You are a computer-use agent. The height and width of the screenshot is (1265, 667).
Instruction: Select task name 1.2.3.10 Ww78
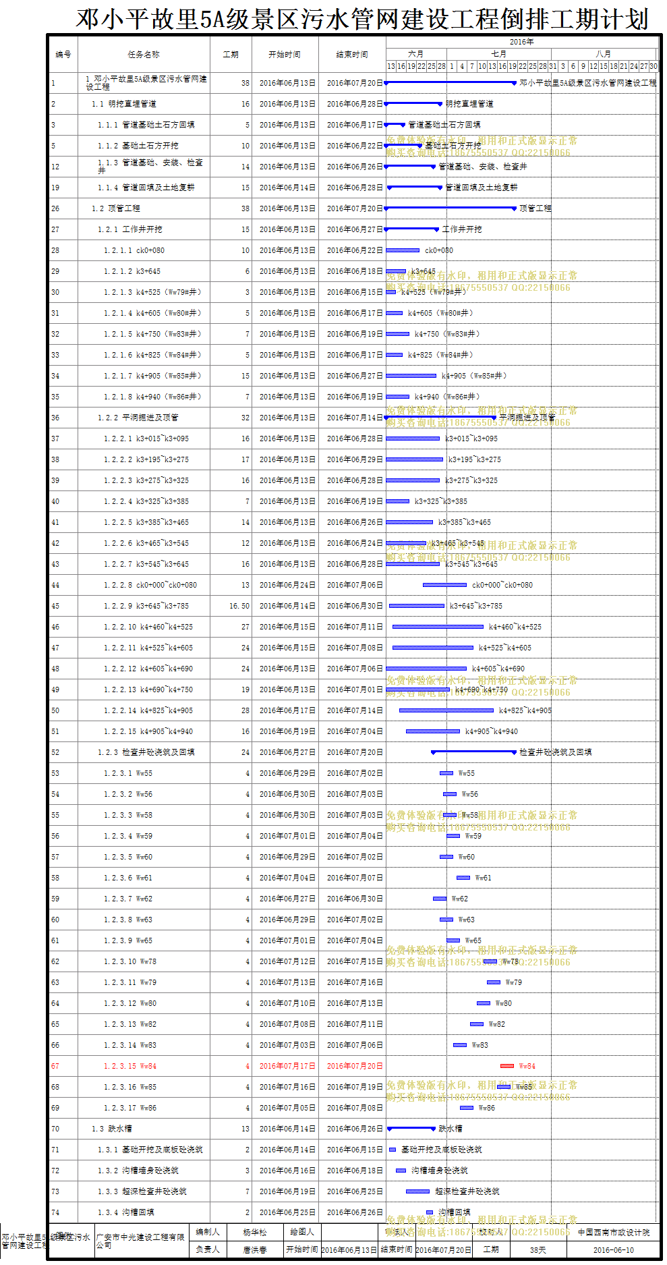coord(130,961)
